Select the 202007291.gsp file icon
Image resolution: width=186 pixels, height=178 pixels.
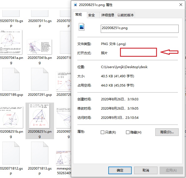pyautogui.click(x=40, y=79)
